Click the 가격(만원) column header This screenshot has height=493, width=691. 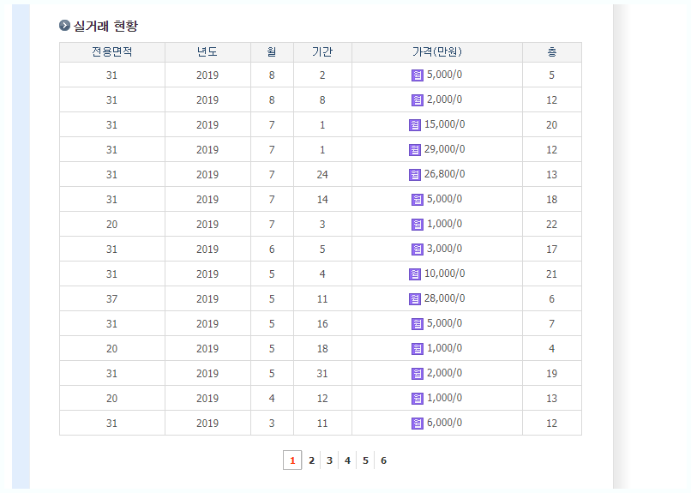coord(437,52)
